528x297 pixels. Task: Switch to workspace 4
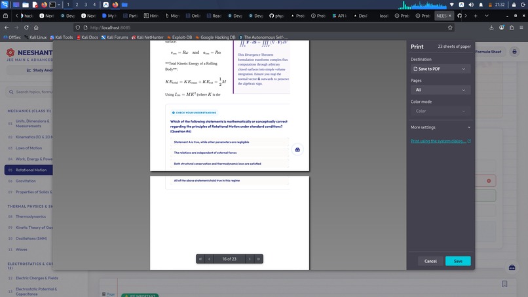[x=94, y=5]
